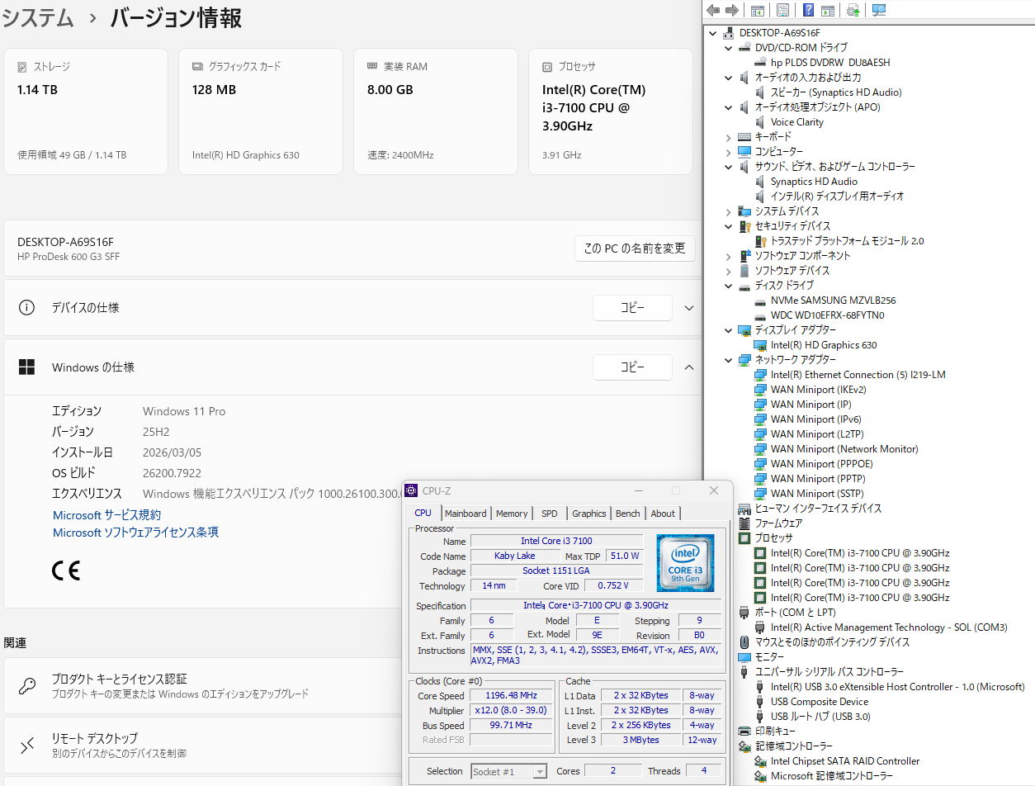Click the Forward arrow in Device Manager toolbar
The height and width of the screenshot is (786, 1035).
731,10
